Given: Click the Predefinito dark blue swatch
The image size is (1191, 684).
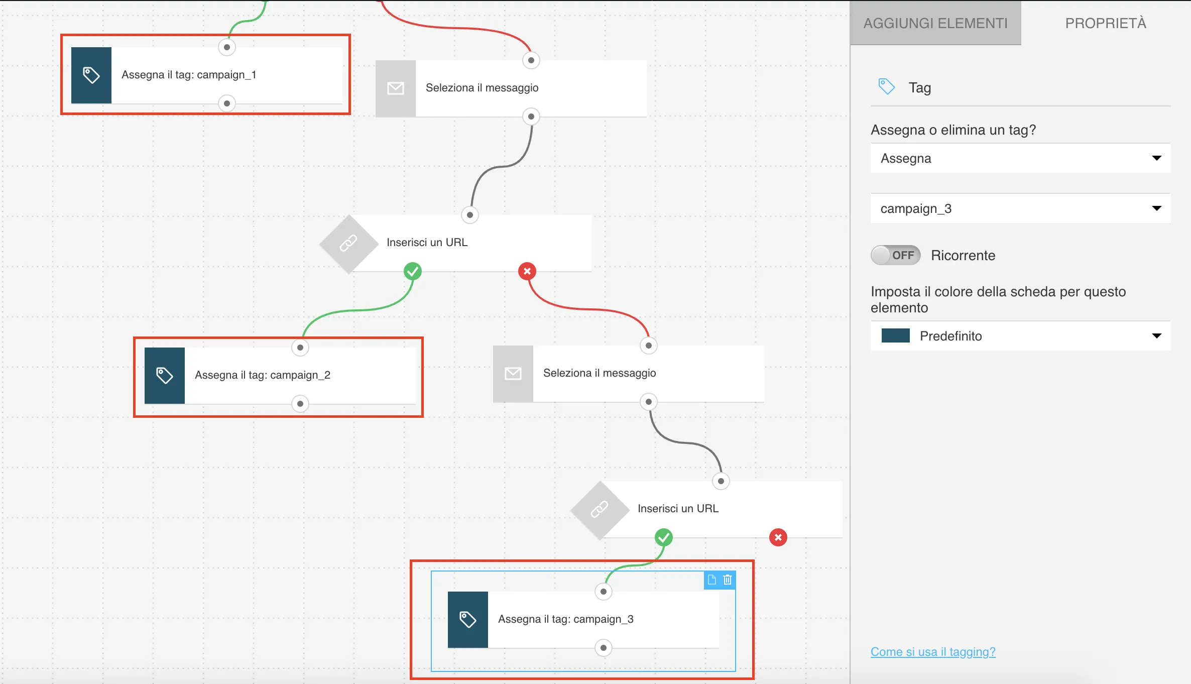Looking at the screenshot, I should 896,335.
